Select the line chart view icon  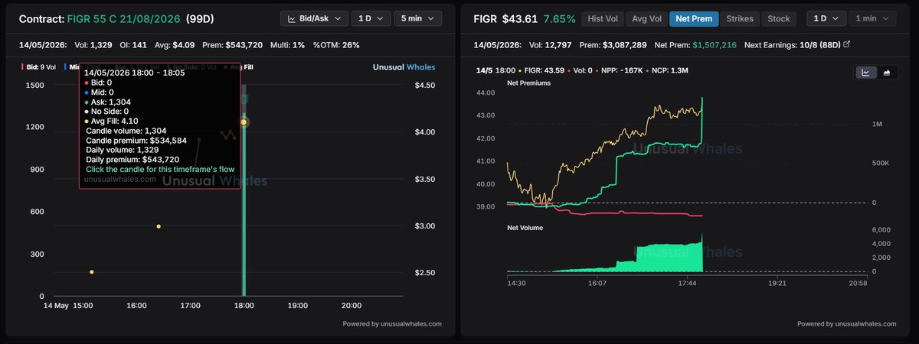pos(865,73)
